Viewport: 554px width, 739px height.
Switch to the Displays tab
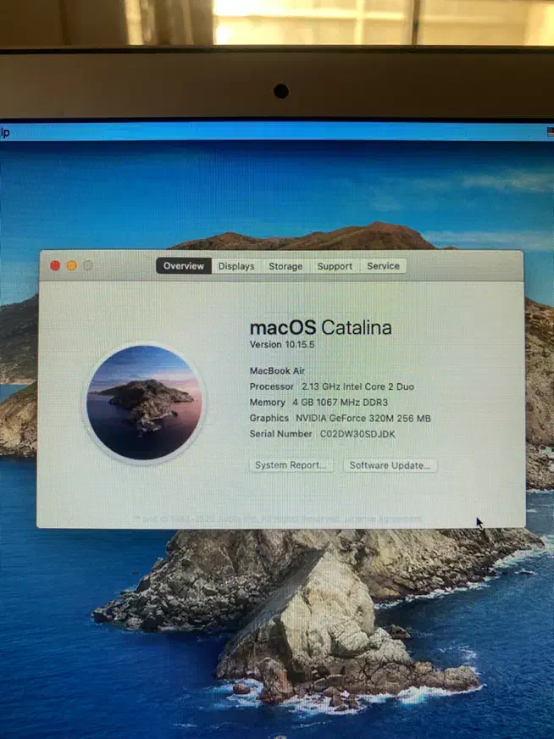click(236, 266)
